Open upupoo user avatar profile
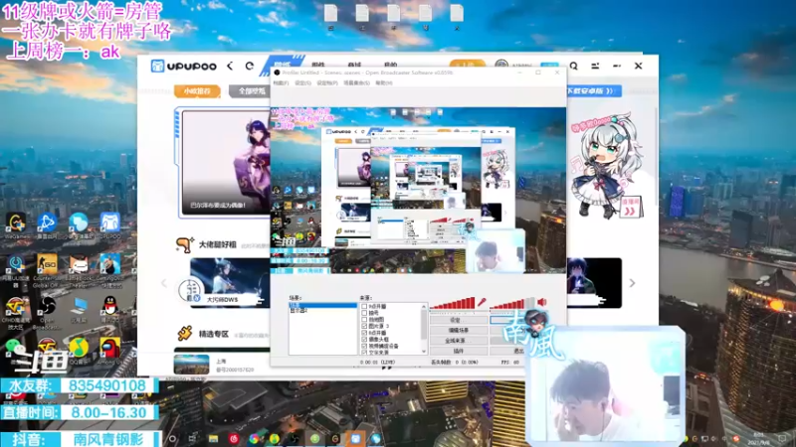This screenshot has height=447, width=796. [x=501, y=65]
